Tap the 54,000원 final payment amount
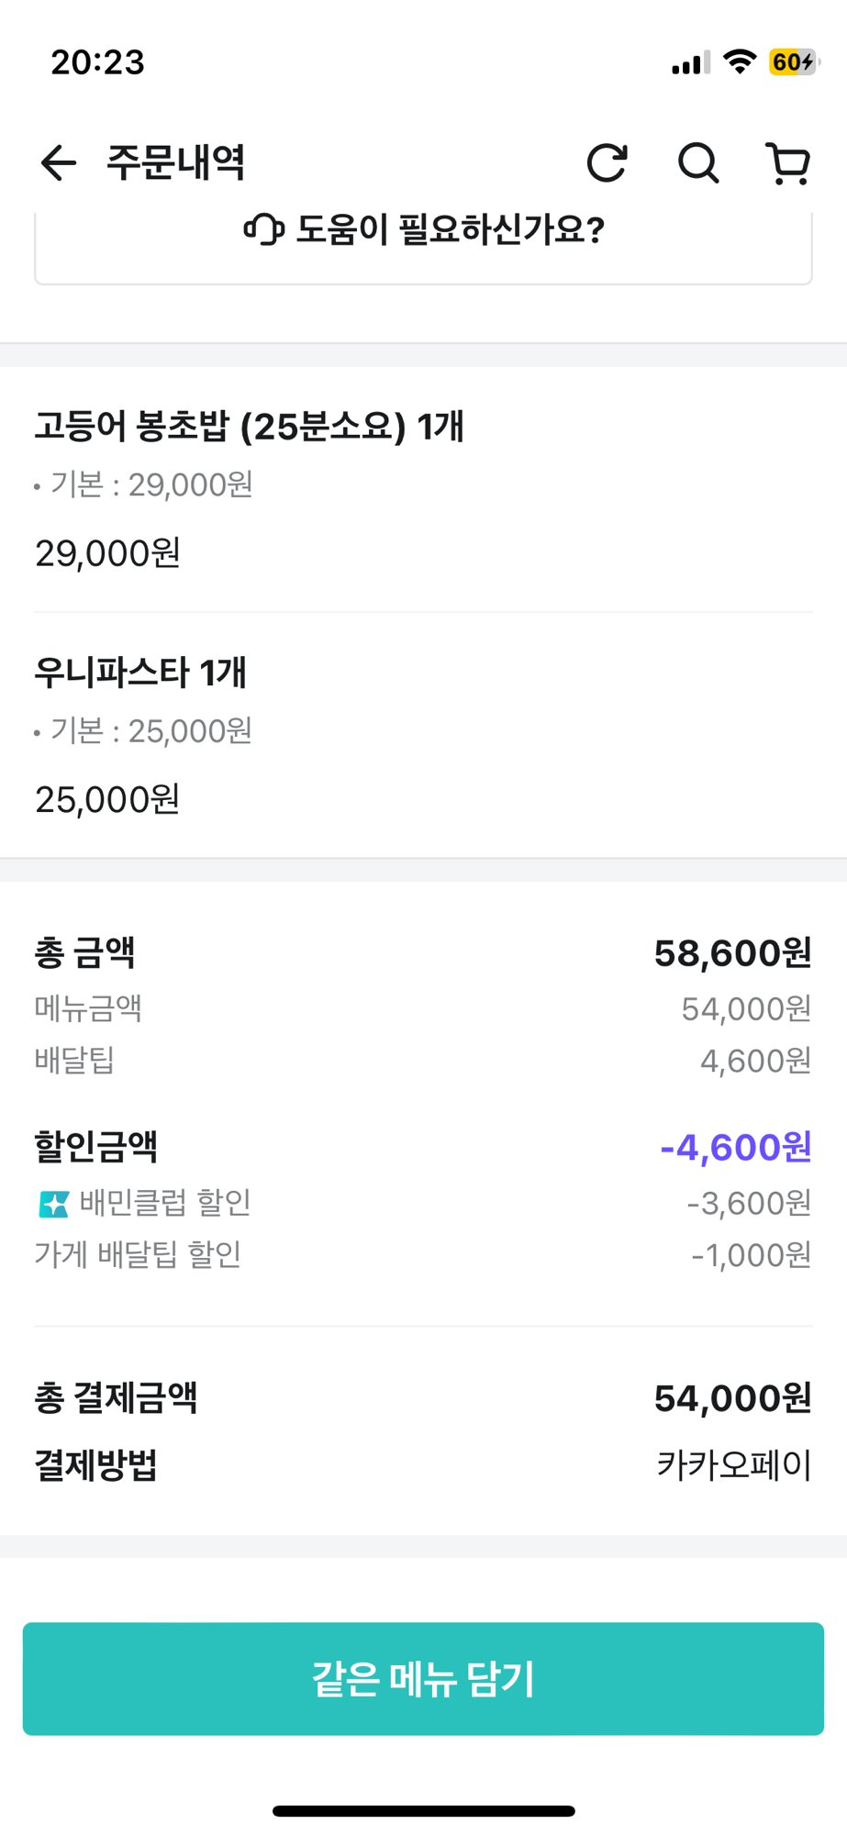 (732, 1398)
